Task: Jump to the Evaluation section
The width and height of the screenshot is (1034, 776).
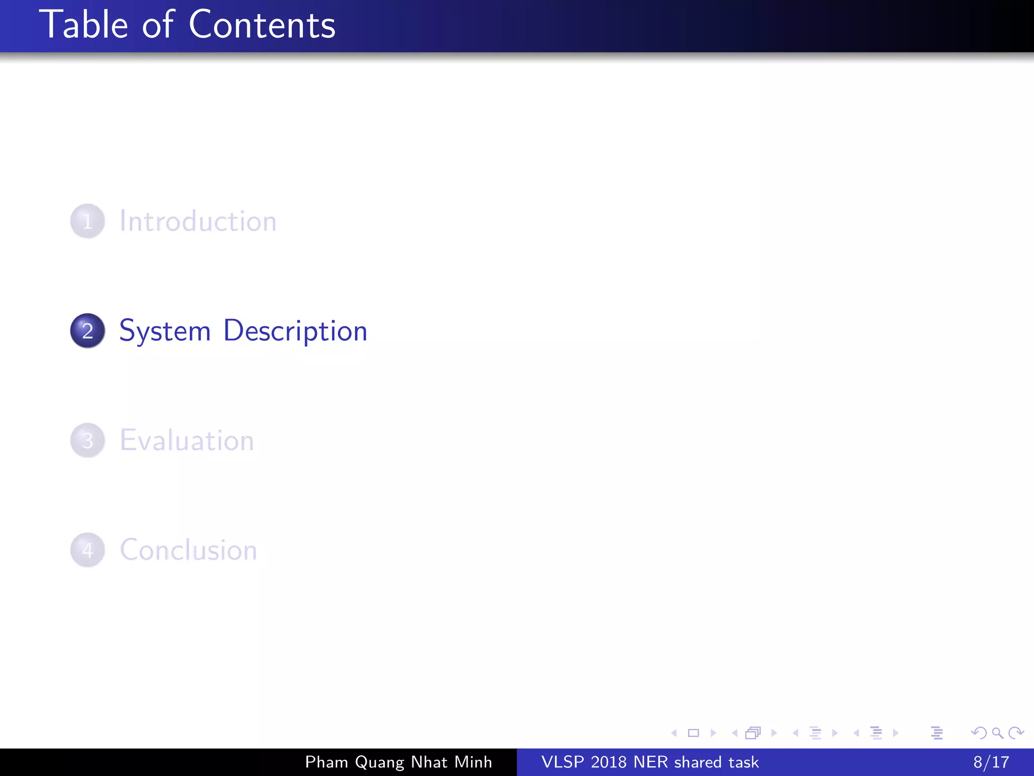Action: (187, 441)
